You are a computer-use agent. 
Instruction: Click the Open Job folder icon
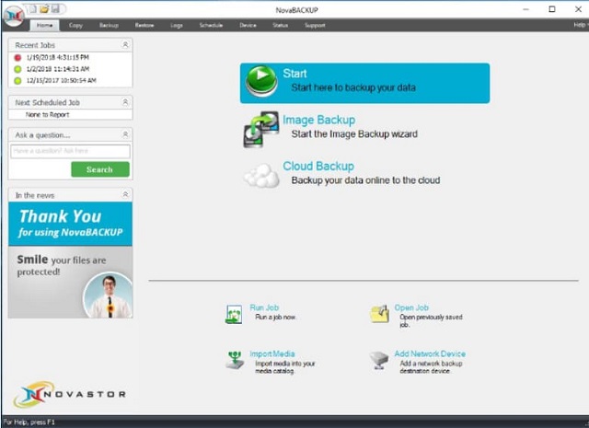[379, 314]
